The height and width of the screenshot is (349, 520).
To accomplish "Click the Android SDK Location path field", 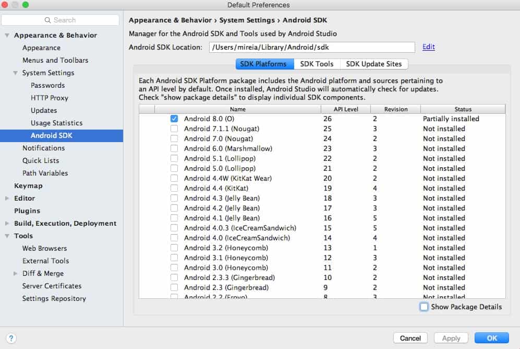I will point(312,47).
